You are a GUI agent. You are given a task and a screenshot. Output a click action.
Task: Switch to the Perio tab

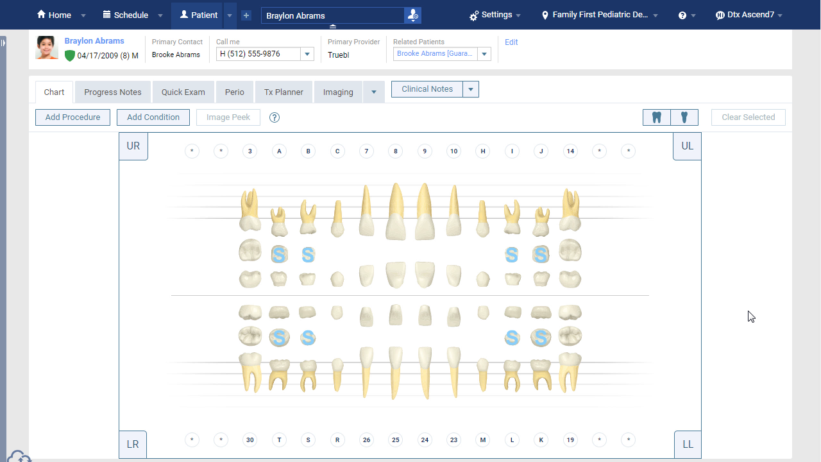(x=234, y=92)
